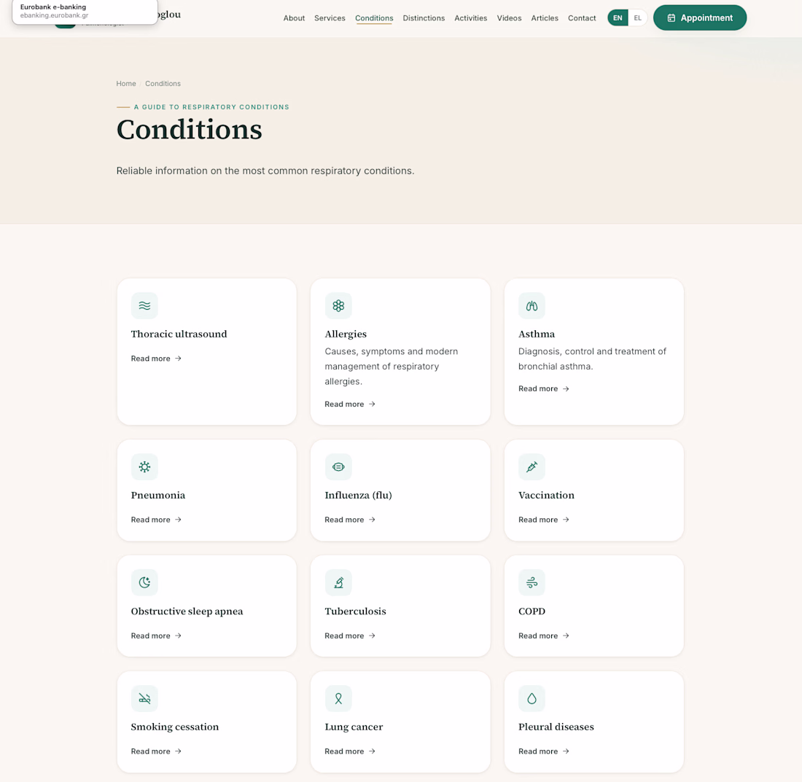Go to the Activities page
This screenshot has height=782, width=802.
pyautogui.click(x=470, y=18)
